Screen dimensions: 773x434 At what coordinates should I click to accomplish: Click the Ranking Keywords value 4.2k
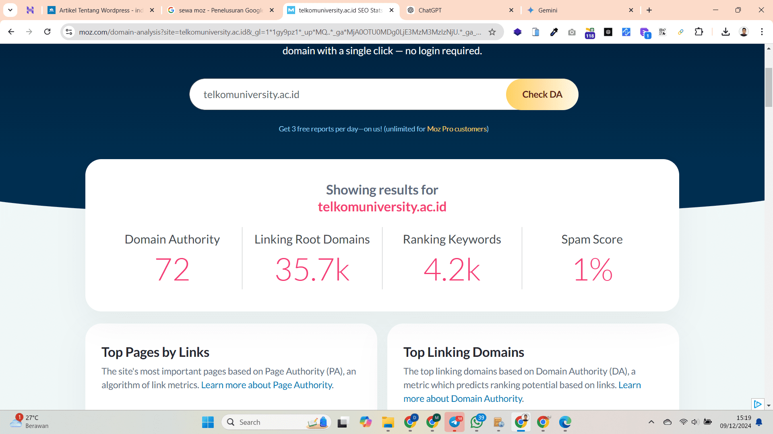452,270
